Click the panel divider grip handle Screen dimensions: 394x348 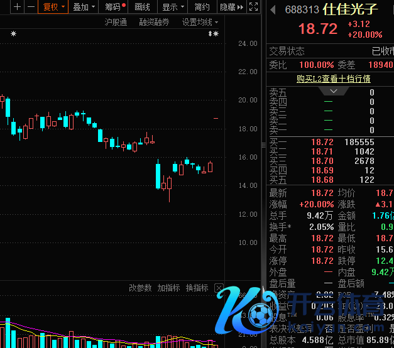pyautogui.click(x=263, y=145)
